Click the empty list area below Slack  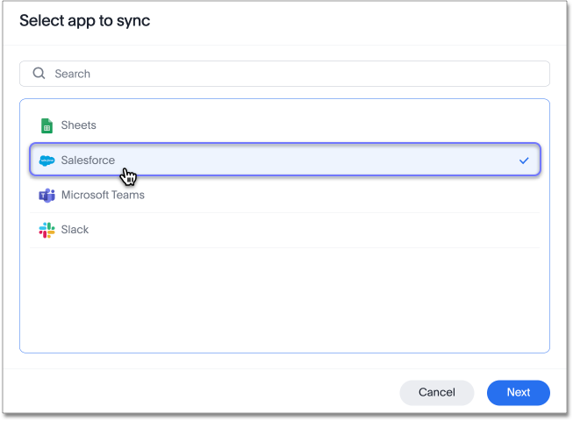click(x=284, y=298)
